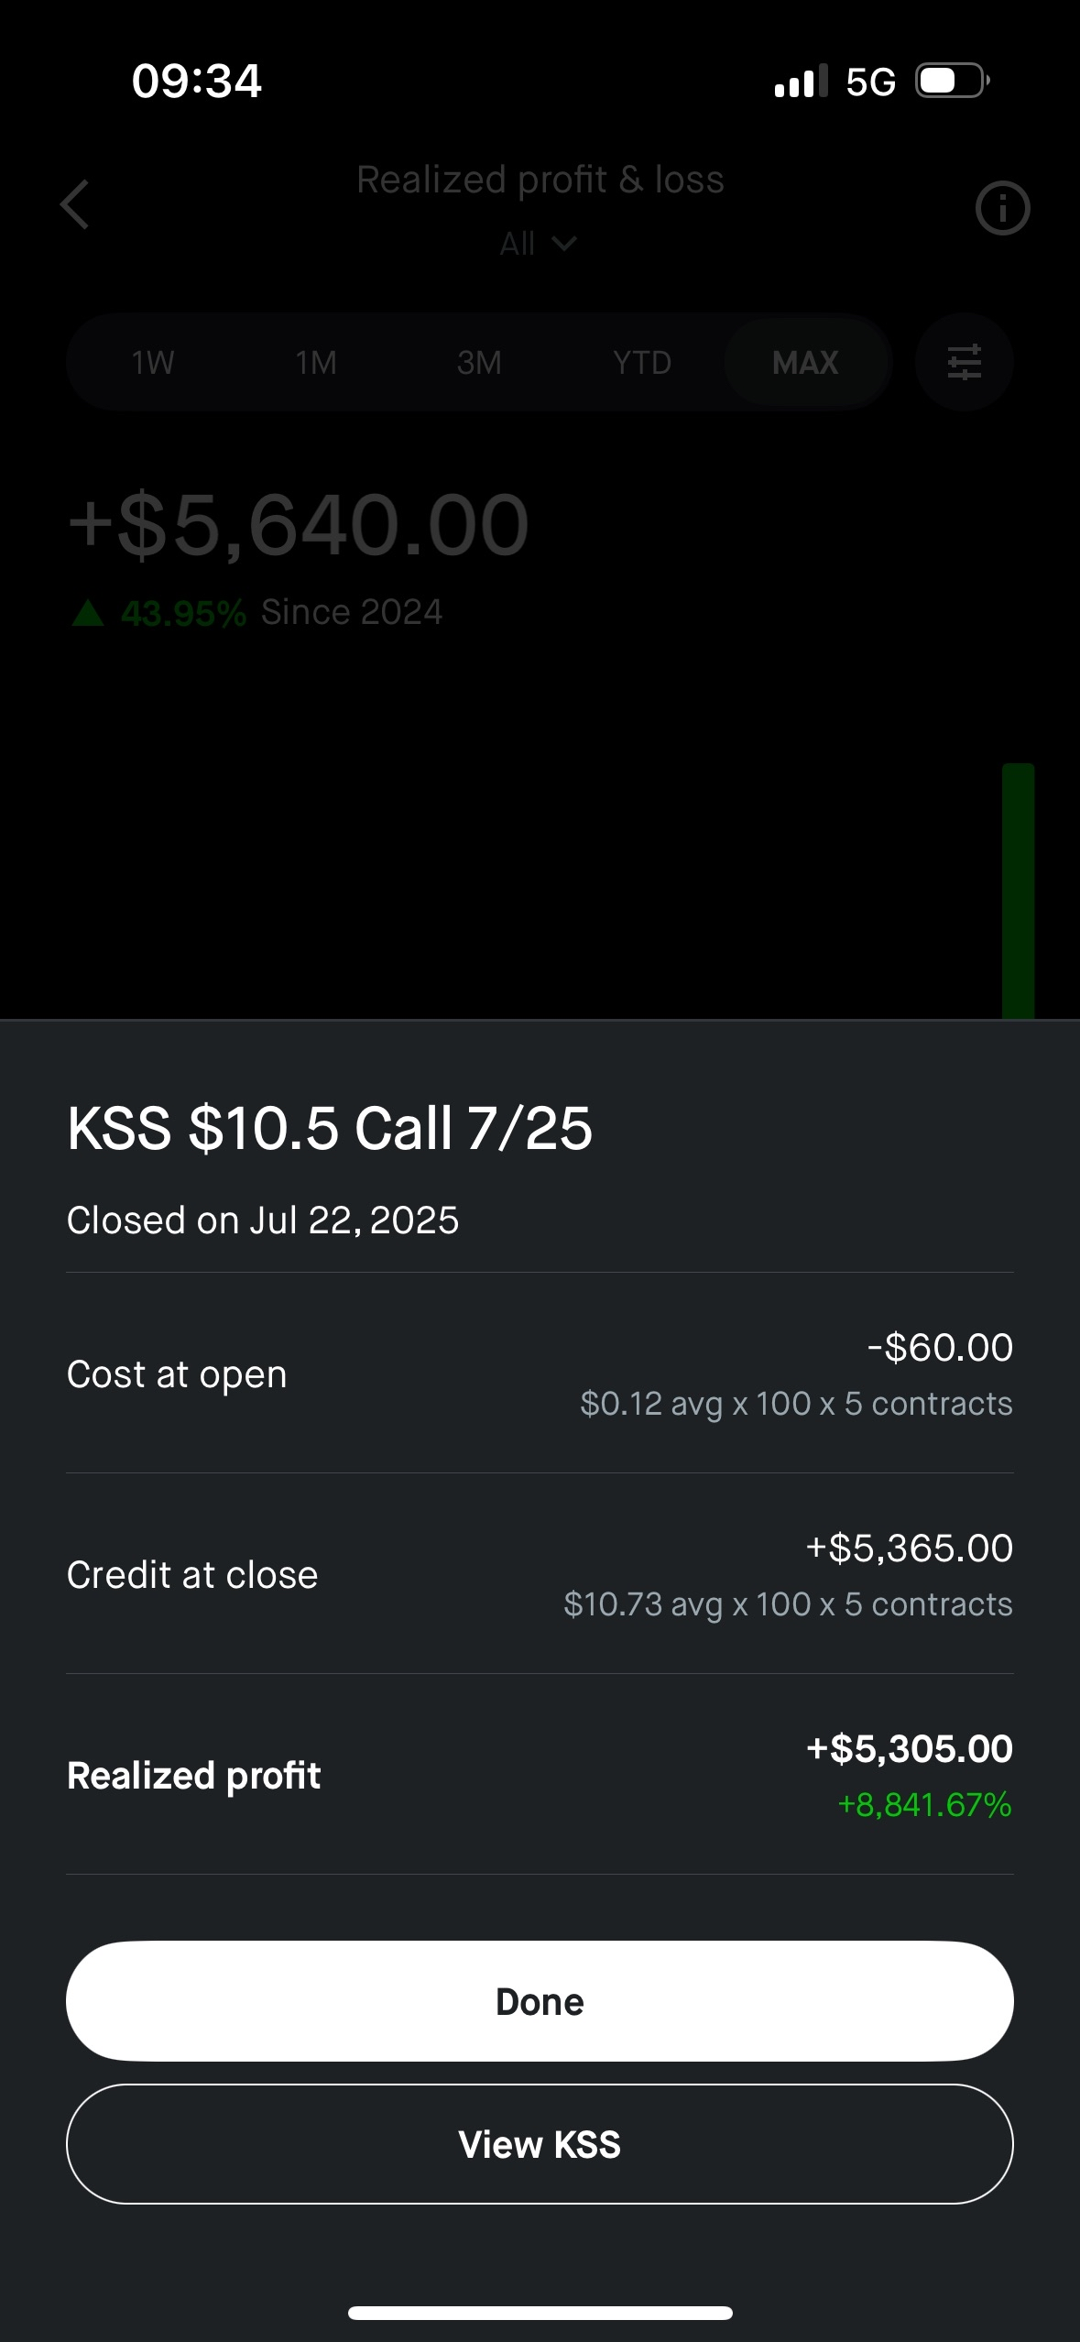
Task: Tap the KSS $10.5 Call 7/25 heading
Action: pos(330,1128)
